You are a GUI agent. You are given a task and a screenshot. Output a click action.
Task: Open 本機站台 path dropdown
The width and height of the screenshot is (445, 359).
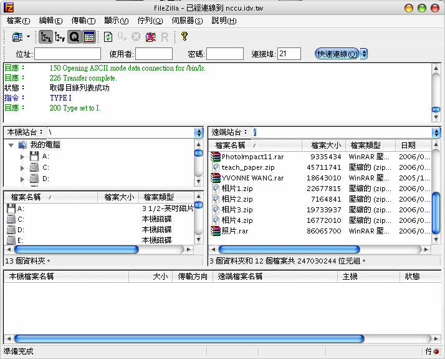(199, 132)
